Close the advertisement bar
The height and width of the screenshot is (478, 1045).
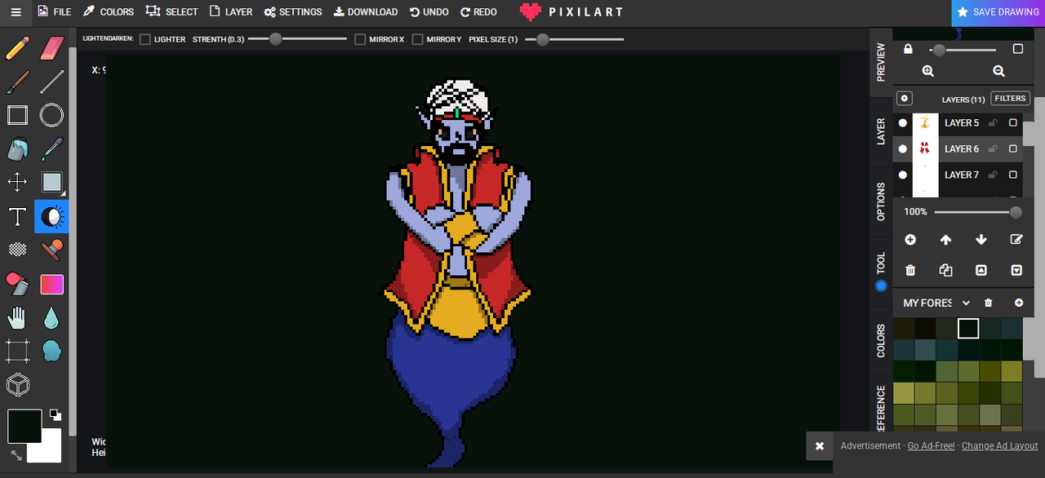(820, 446)
